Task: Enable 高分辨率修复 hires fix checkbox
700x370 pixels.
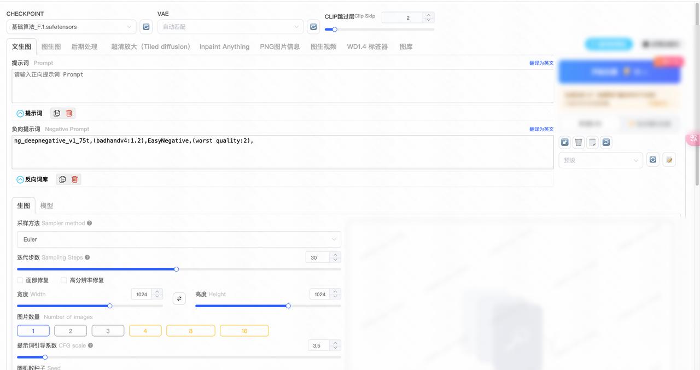Action: [x=63, y=280]
